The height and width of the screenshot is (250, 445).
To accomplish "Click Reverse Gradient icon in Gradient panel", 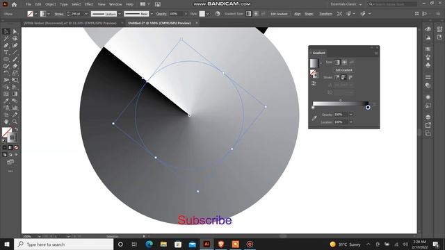I will point(314,83).
